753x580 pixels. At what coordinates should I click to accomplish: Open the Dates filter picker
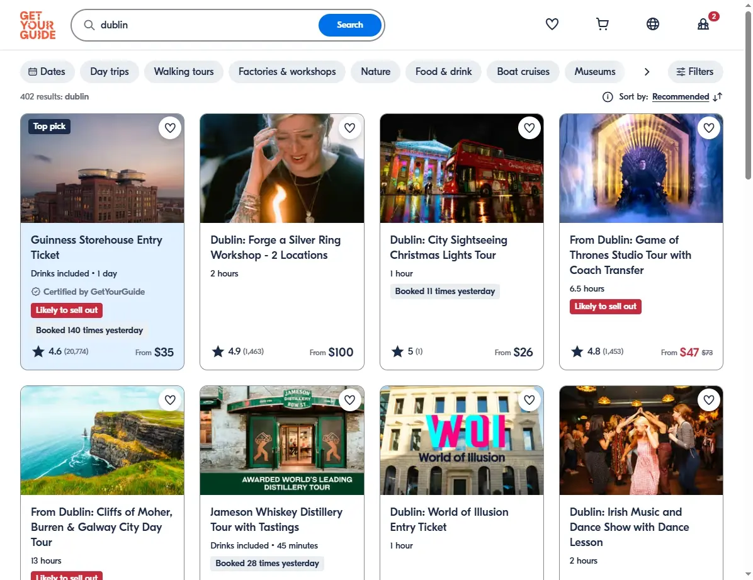tap(47, 72)
